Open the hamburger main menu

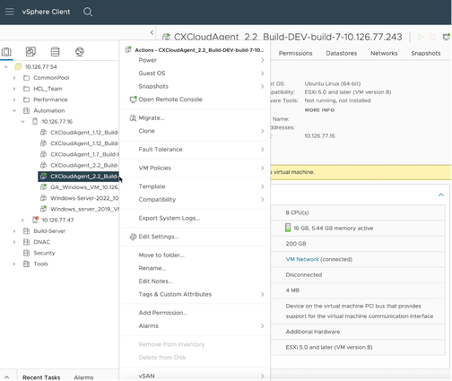[10, 12]
